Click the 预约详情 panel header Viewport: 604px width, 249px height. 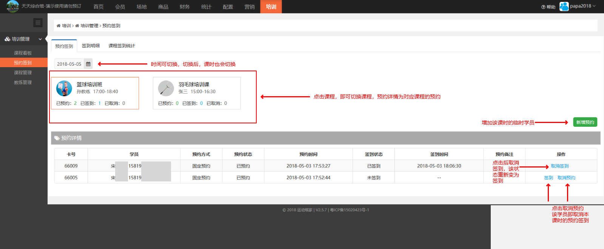[x=326, y=138]
